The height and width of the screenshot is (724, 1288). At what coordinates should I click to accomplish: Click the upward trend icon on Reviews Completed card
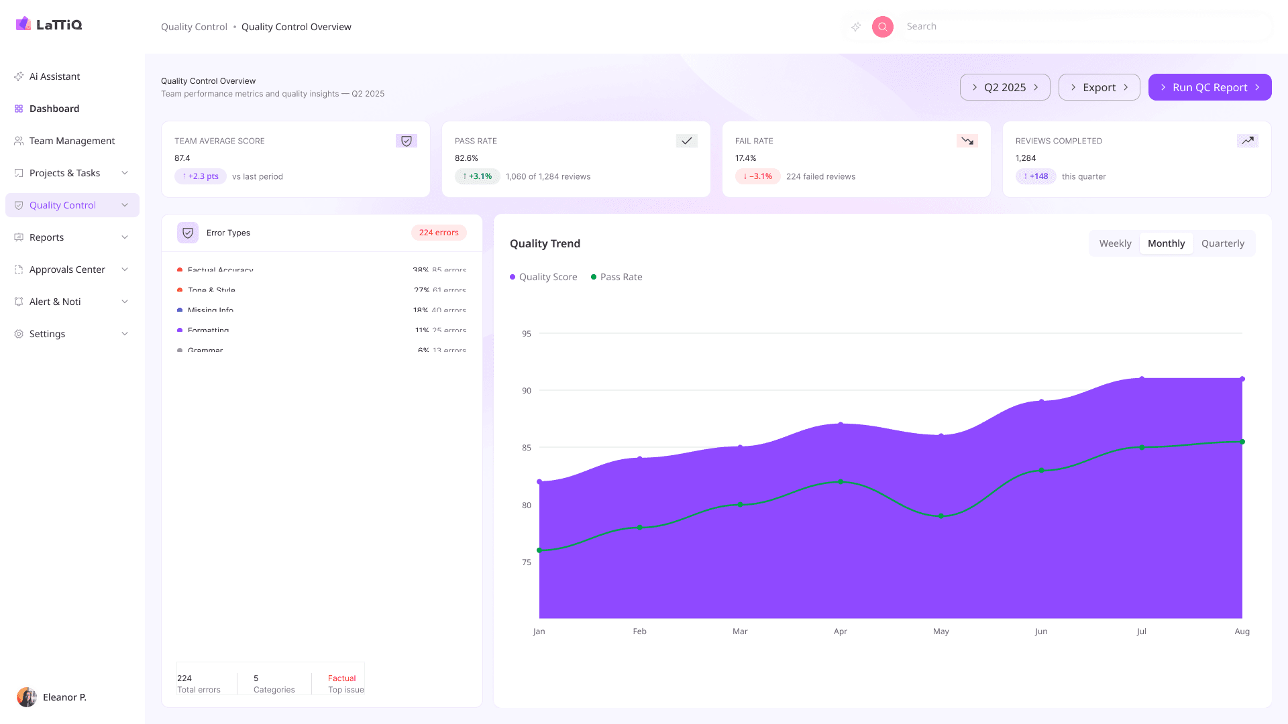(x=1248, y=141)
